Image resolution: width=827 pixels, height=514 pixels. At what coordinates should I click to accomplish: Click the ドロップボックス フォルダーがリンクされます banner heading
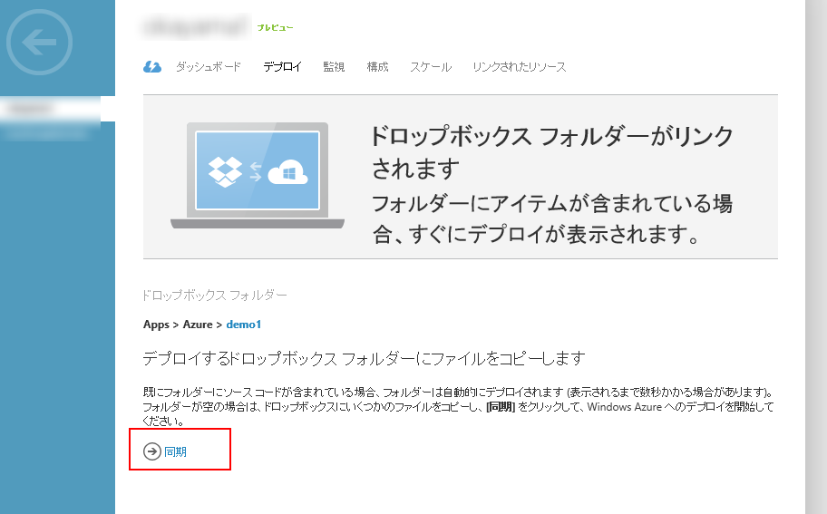coord(551,152)
